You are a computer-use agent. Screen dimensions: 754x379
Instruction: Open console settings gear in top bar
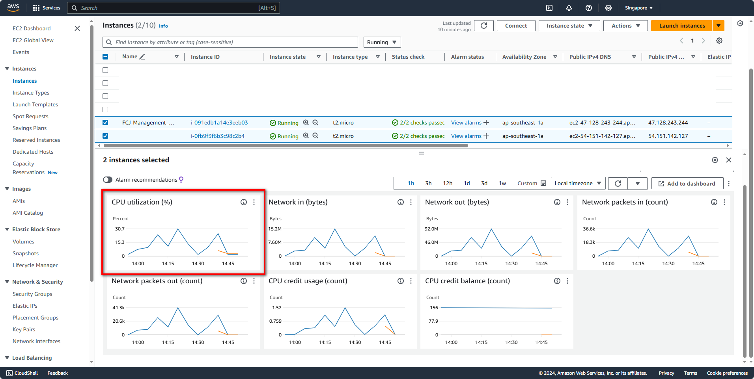click(x=608, y=8)
